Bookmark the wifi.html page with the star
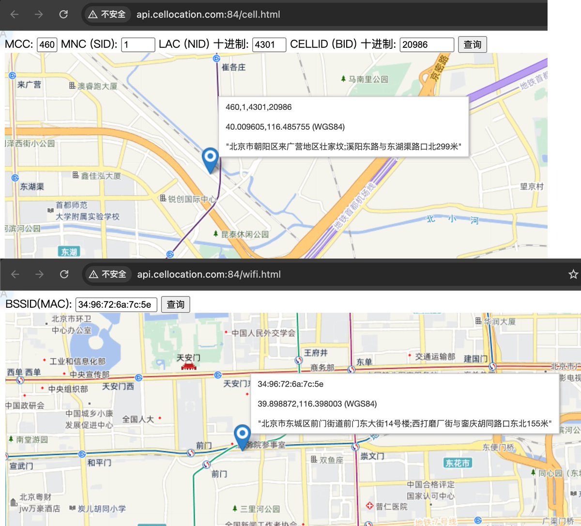Viewport: 581px width, 526px height. point(573,274)
